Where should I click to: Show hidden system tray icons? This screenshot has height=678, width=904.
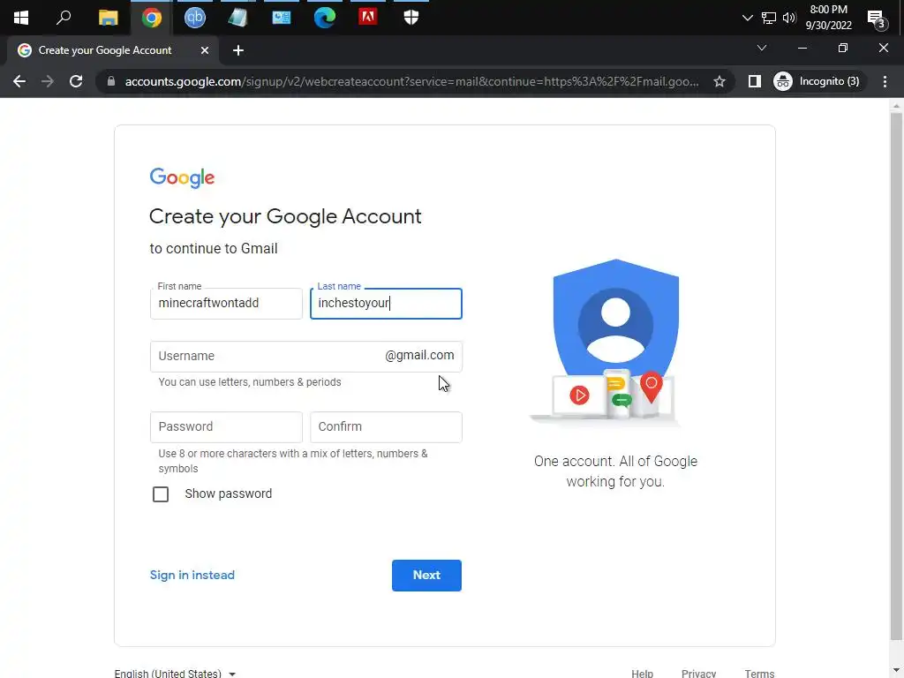tap(747, 18)
